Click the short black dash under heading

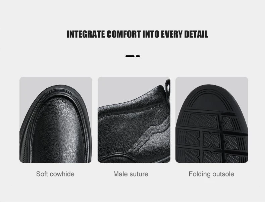click(x=138, y=56)
